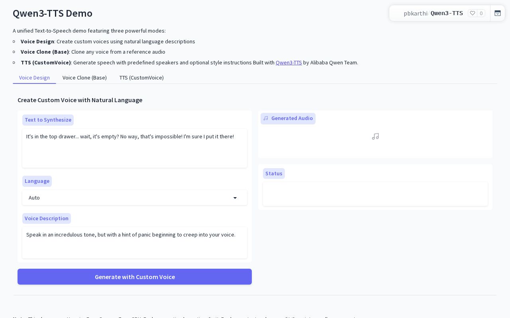
Task: Click the Status output field
Action: point(375,194)
